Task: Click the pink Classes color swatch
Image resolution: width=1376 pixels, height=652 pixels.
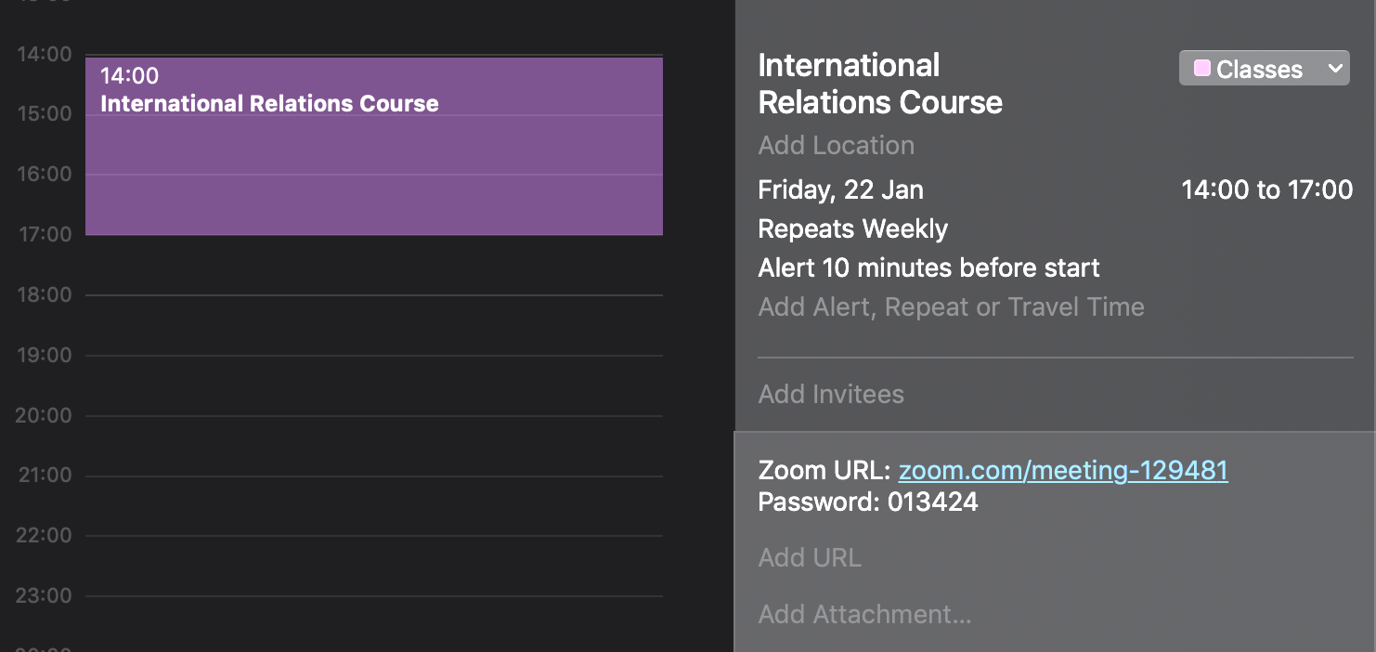Action: click(x=1202, y=69)
